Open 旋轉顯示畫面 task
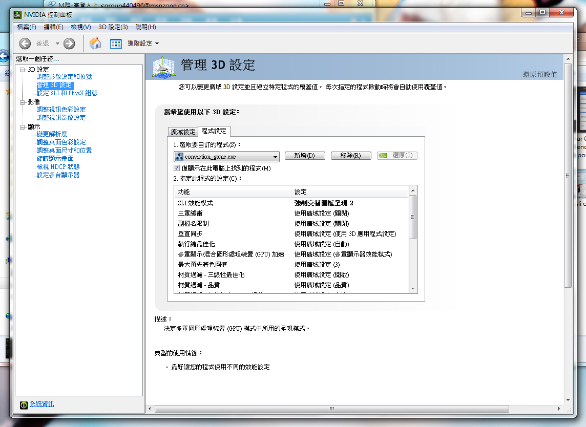The height and width of the screenshot is (427, 586). 55,158
